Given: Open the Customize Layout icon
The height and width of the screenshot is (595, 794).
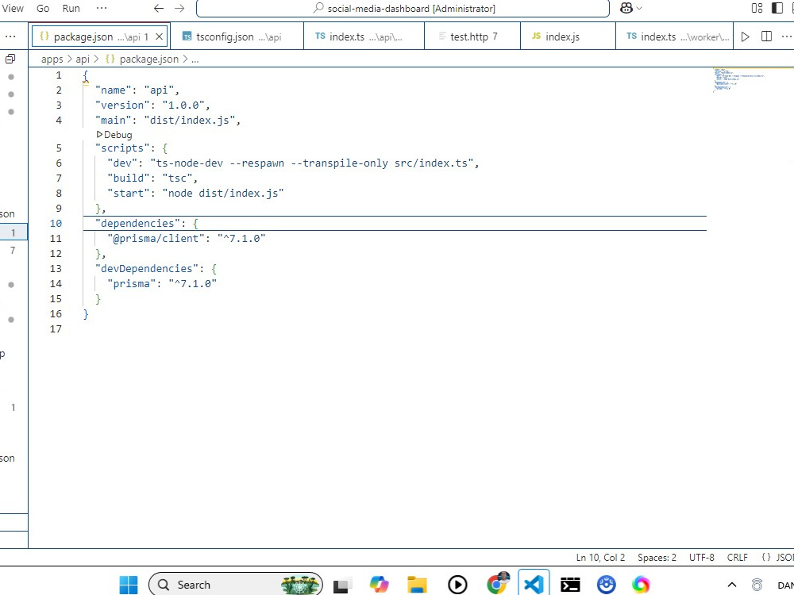Looking at the screenshot, I should (757, 8).
